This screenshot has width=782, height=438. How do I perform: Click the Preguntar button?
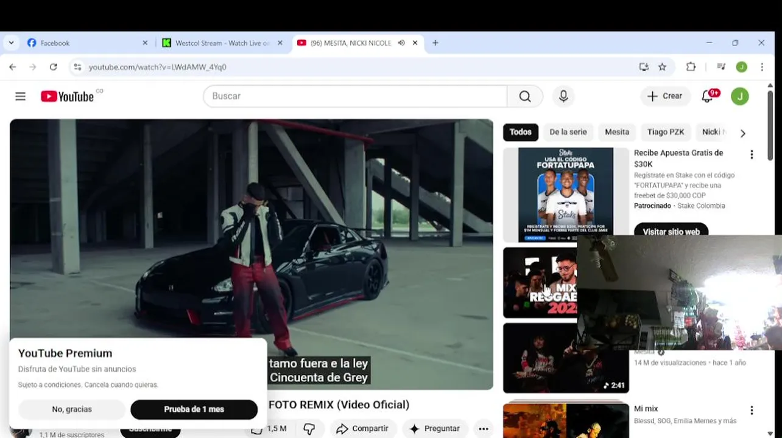(435, 429)
